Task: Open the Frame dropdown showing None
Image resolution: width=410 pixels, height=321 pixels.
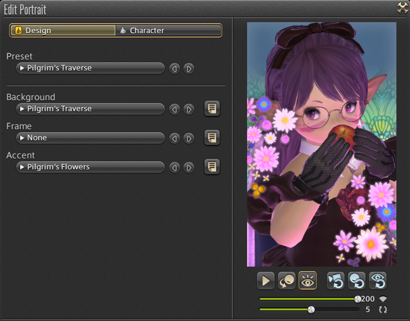Action: click(91, 138)
